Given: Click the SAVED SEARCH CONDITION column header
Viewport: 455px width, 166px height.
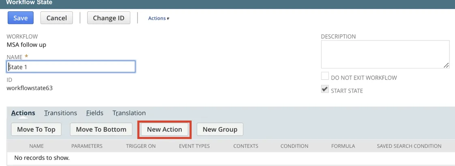Looking at the screenshot, I should click(409, 146).
